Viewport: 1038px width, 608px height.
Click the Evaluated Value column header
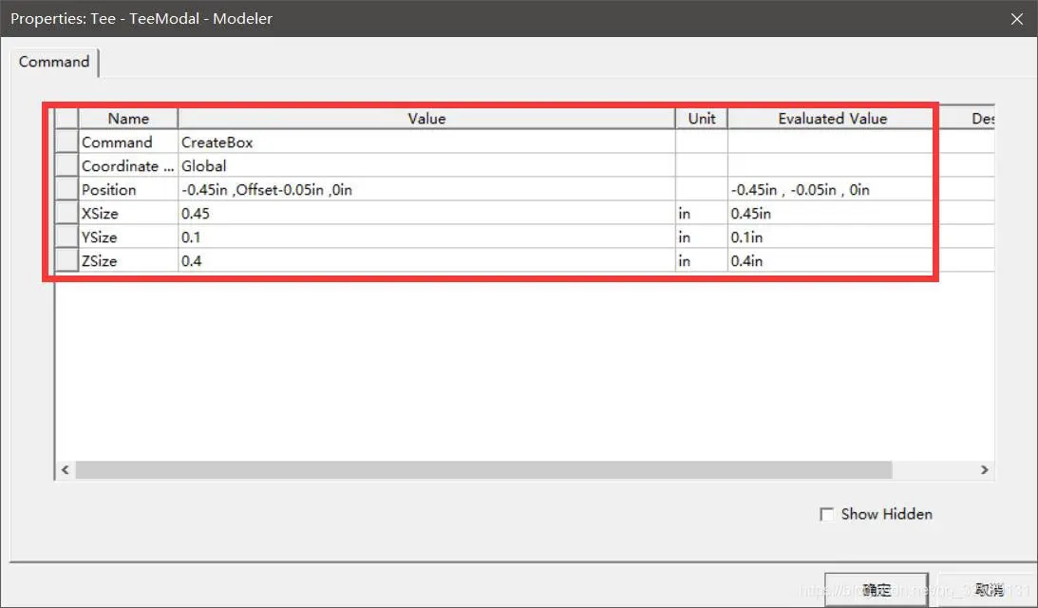tap(833, 119)
